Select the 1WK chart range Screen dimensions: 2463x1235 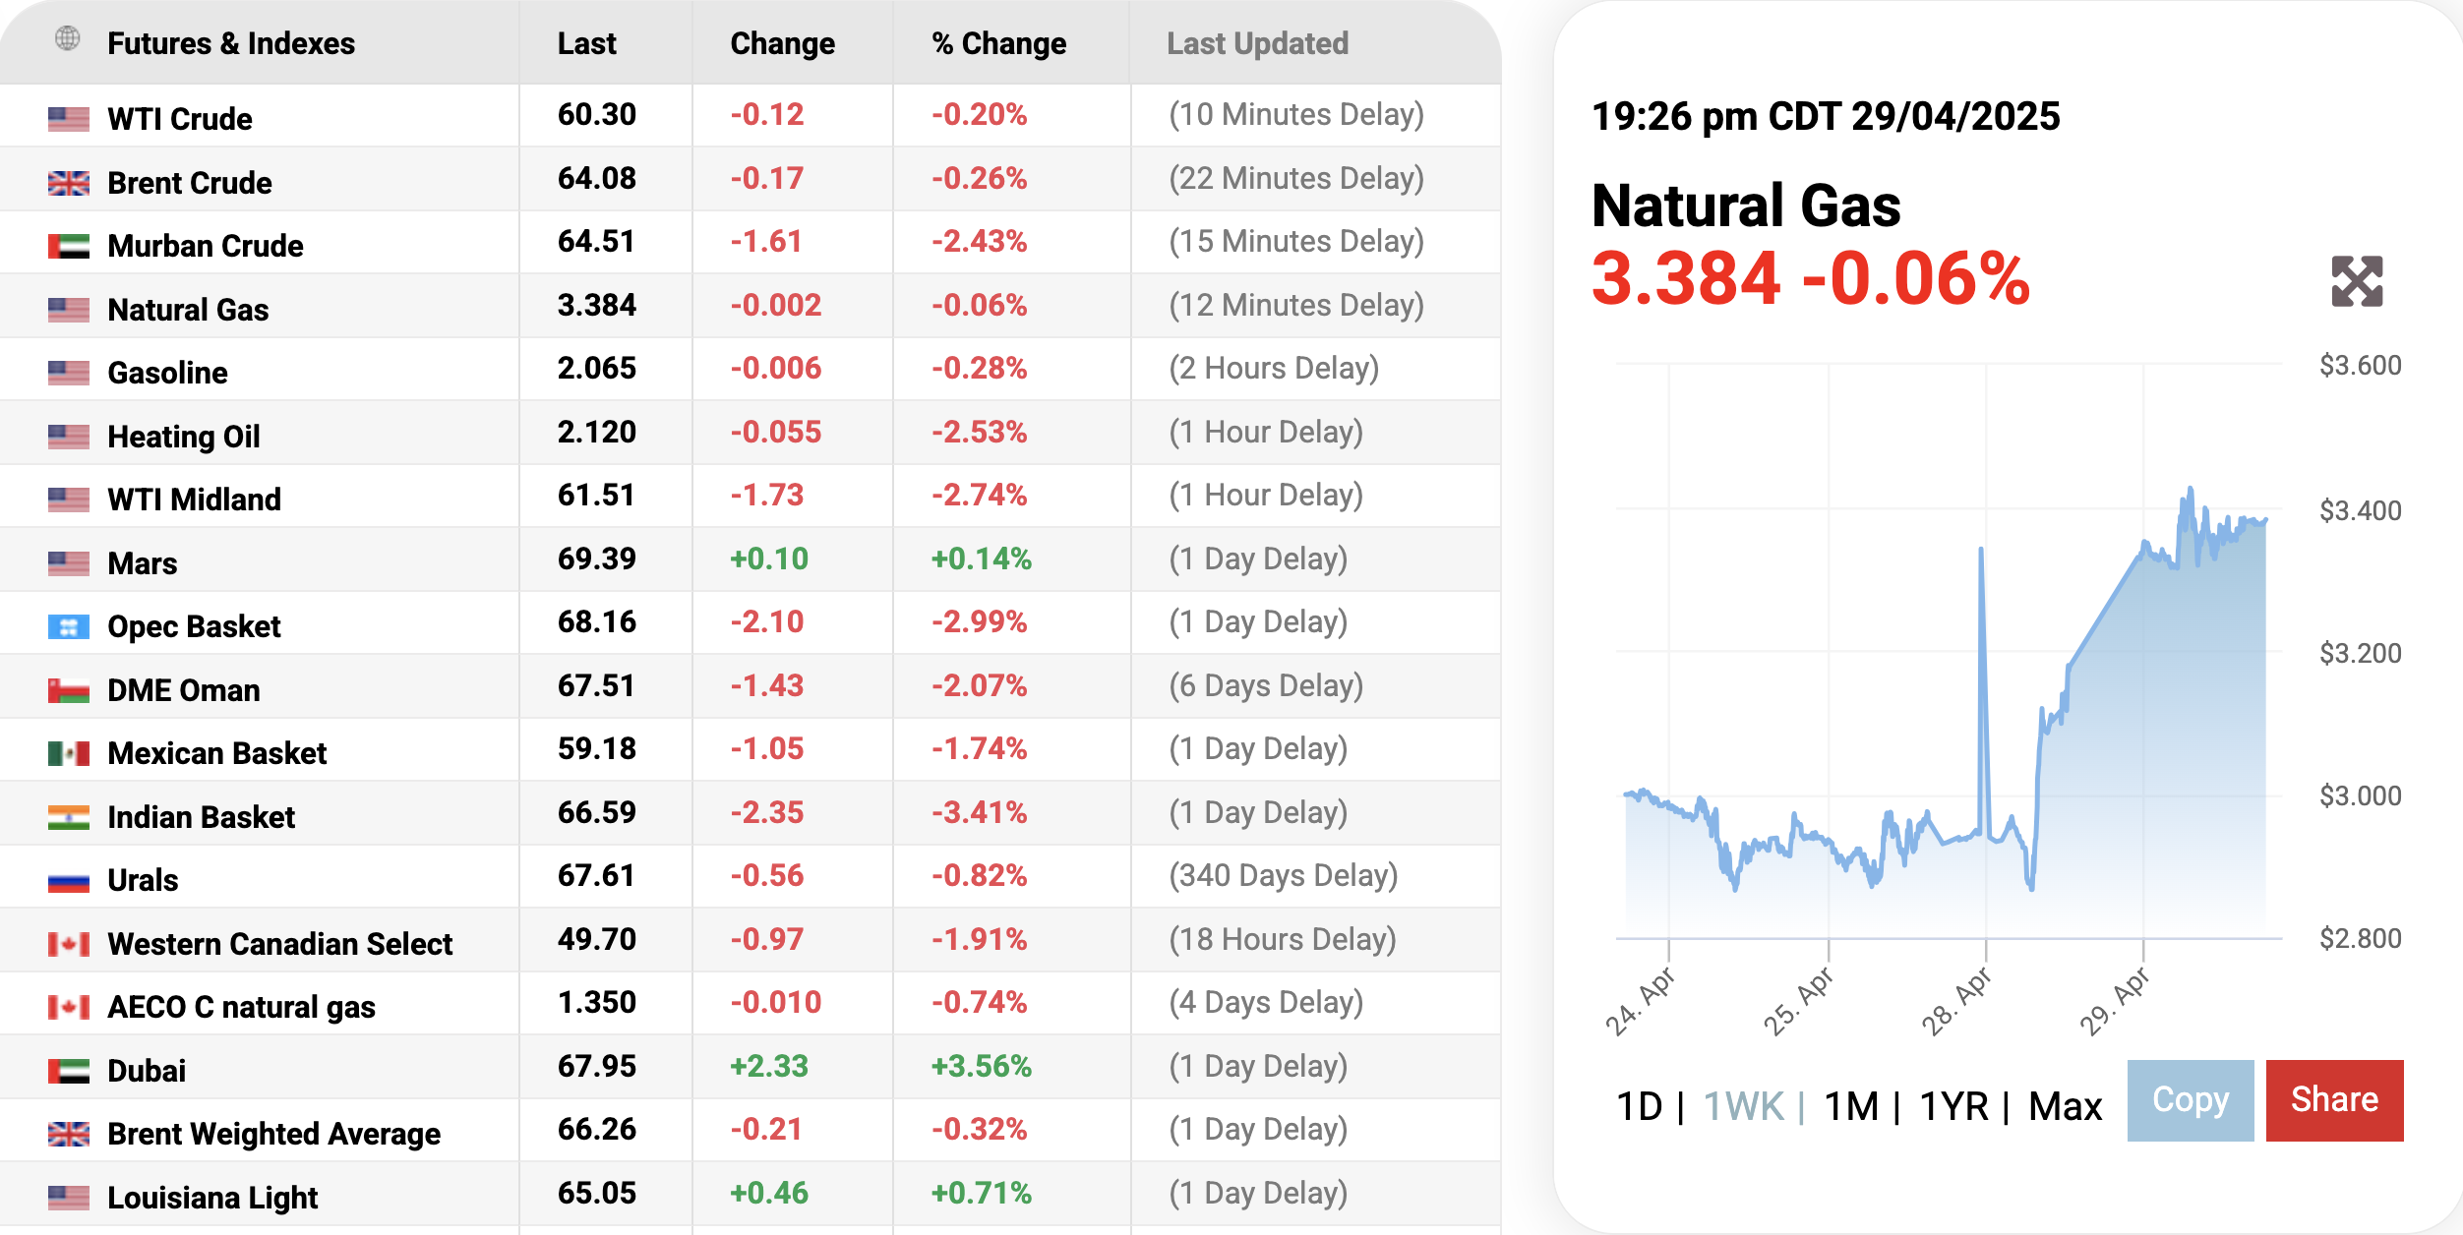(x=1743, y=1106)
